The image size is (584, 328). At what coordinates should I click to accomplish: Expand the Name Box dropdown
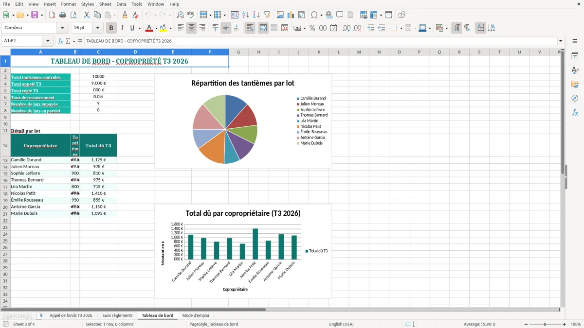click(48, 41)
